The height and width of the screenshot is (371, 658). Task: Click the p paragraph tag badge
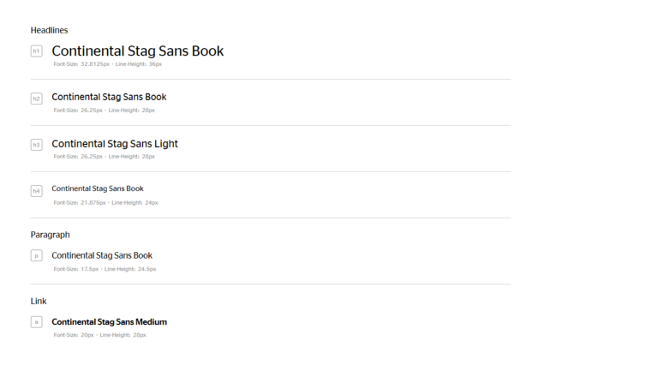tap(36, 255)
